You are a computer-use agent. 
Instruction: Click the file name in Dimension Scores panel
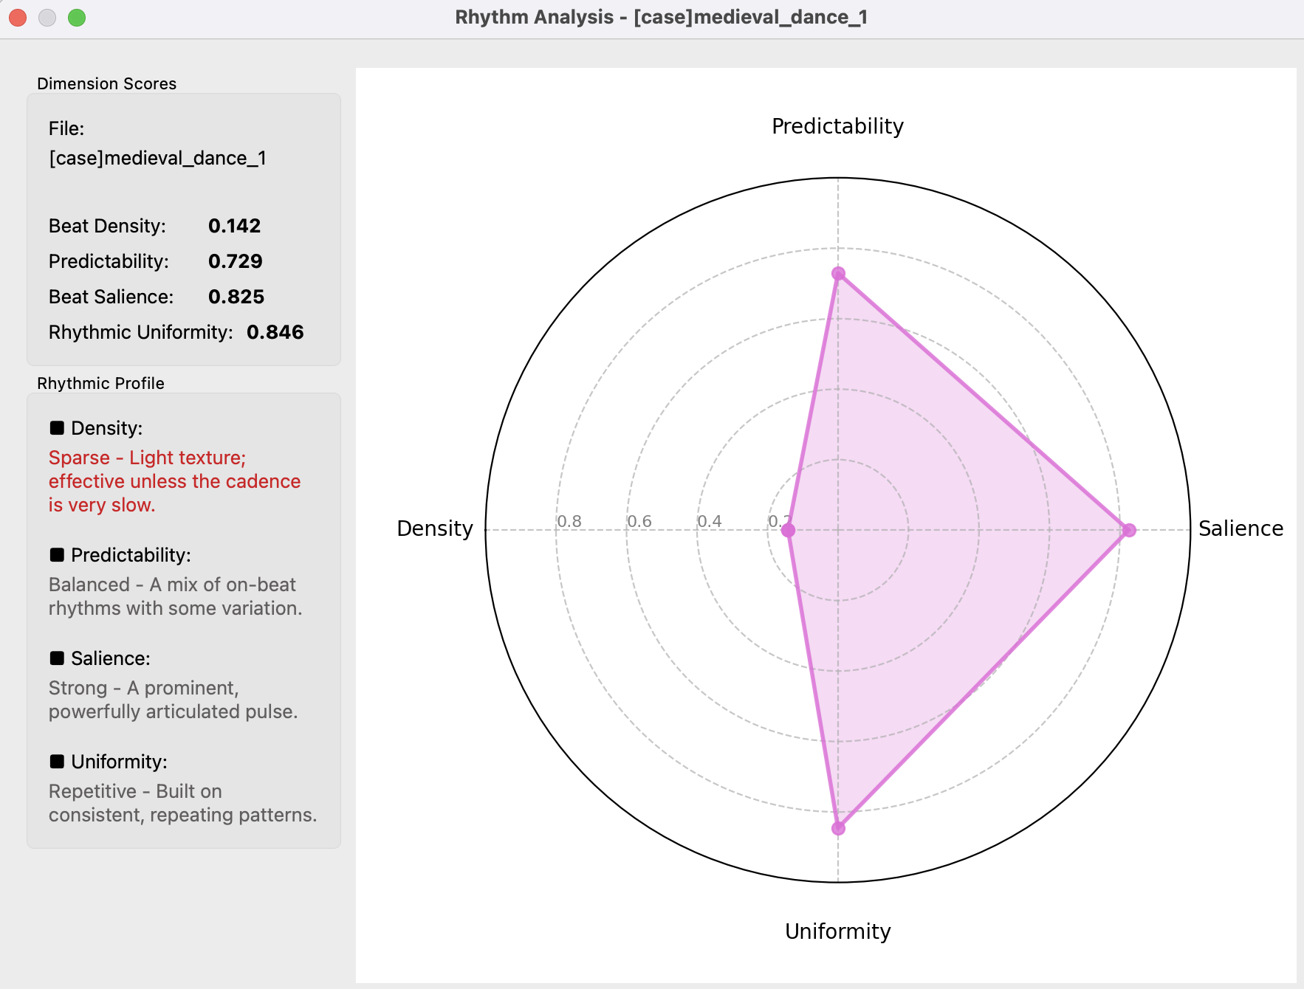157,158
